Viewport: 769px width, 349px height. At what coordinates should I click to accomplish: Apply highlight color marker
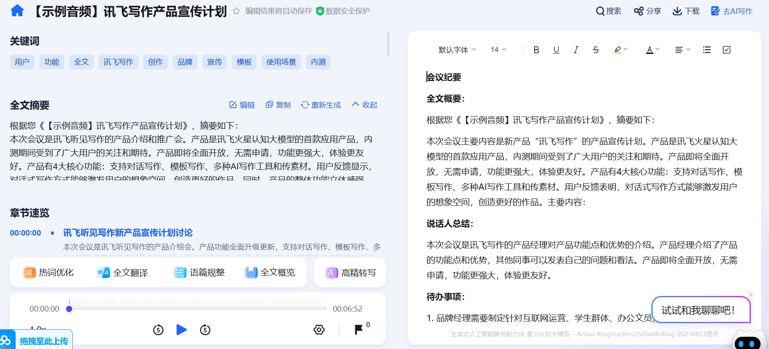click(617, 50)
